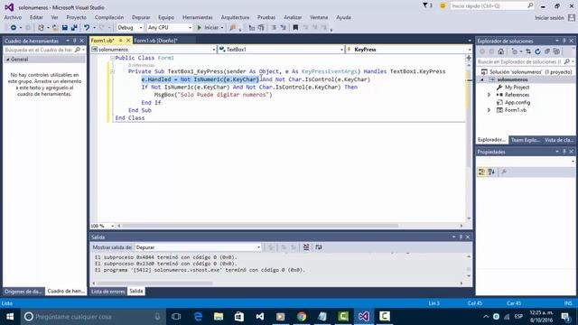The width and height of the screenshot is (578, 325).
Task: Click property pages wrench icon in Propiedades
Action: coord(504,172)
